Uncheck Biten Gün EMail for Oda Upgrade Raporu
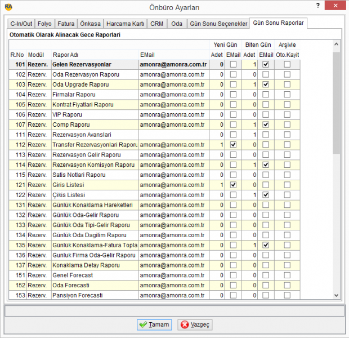 point(266,84)
